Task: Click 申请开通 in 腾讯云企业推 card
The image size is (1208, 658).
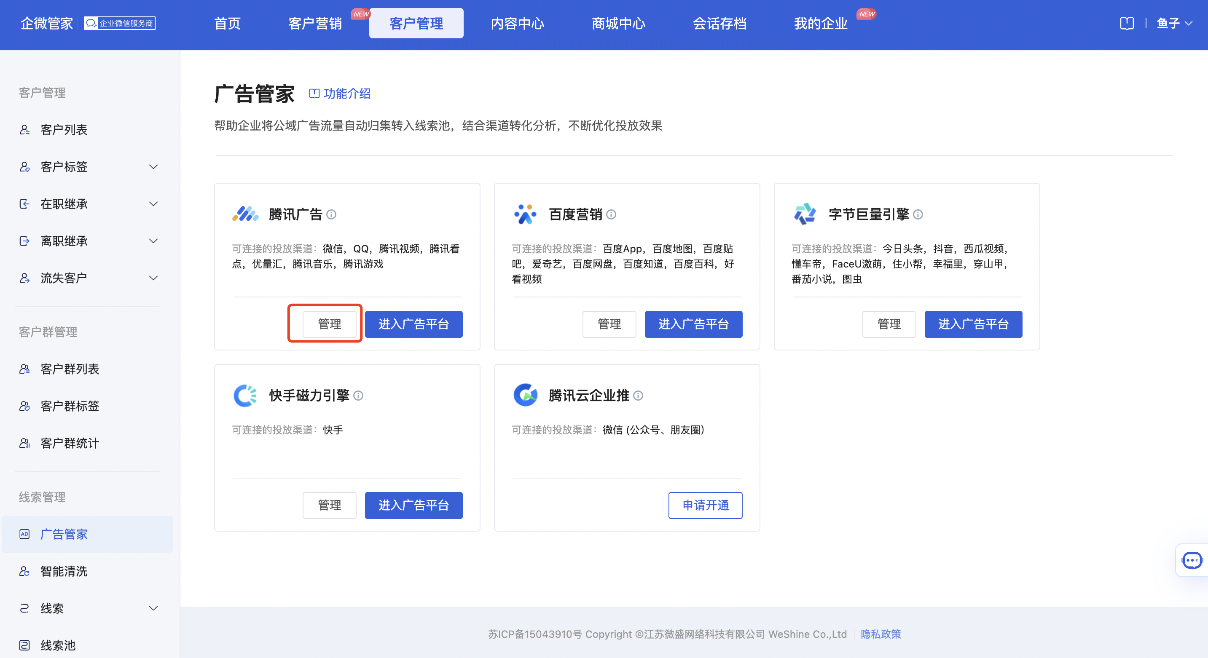Action: (705, 506)
